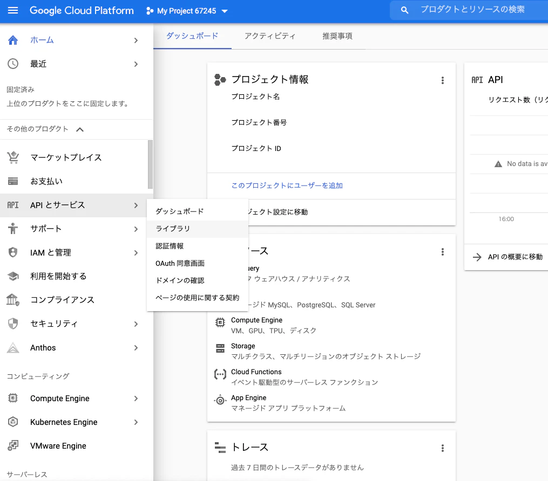Click the Storage icon in resources card
The image size is (548, 481).
click(x=220, y=348)
